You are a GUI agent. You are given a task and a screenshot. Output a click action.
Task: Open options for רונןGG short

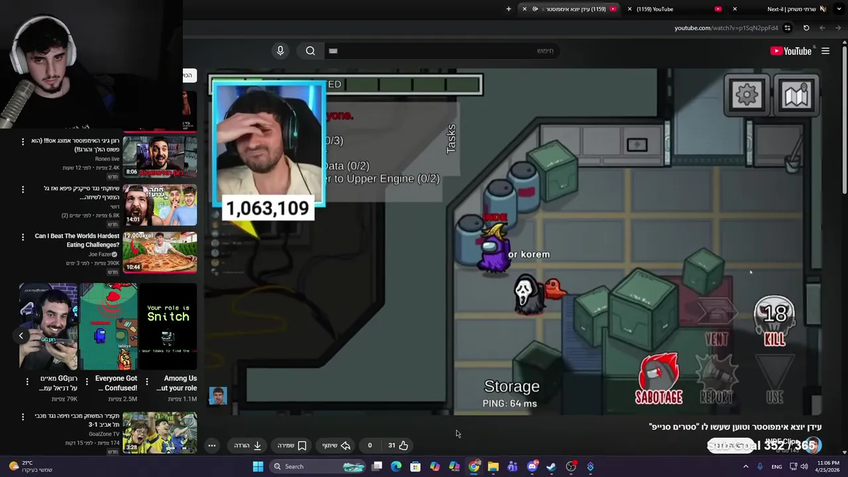click(x=27, y=382)
